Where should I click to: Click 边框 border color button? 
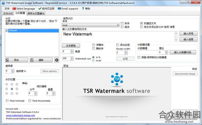pos(125,59)
